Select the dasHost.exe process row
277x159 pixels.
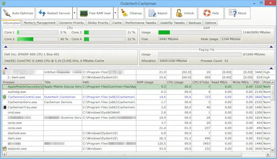137,133
